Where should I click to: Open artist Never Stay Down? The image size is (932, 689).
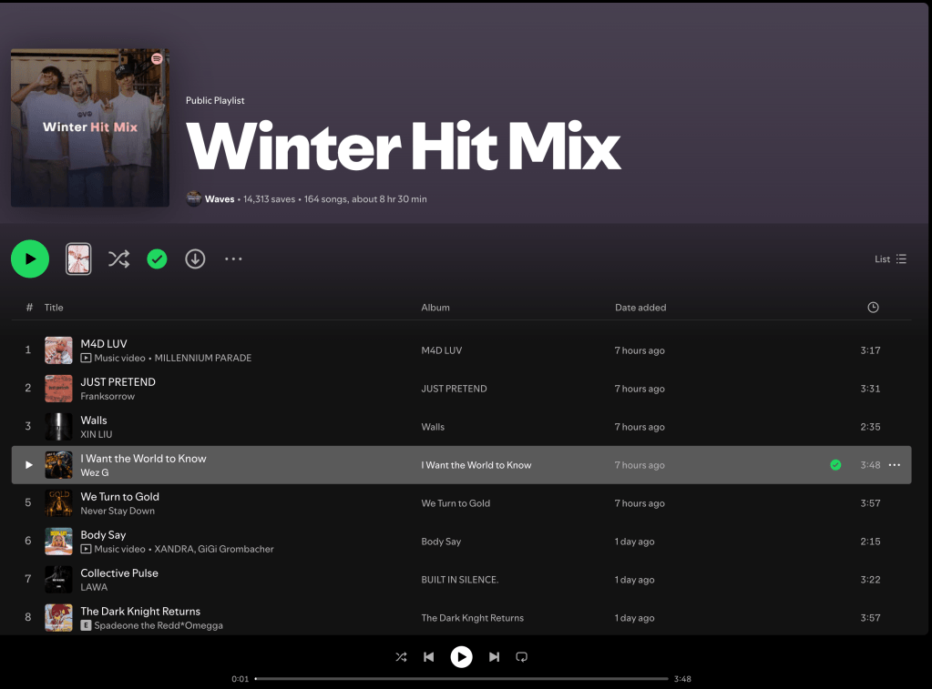pyautogui.click(x=118, y=511)
